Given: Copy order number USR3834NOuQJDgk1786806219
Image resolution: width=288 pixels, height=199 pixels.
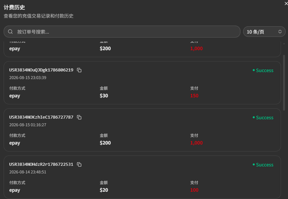Looking at the screenshot, I should tap(79, 70).
